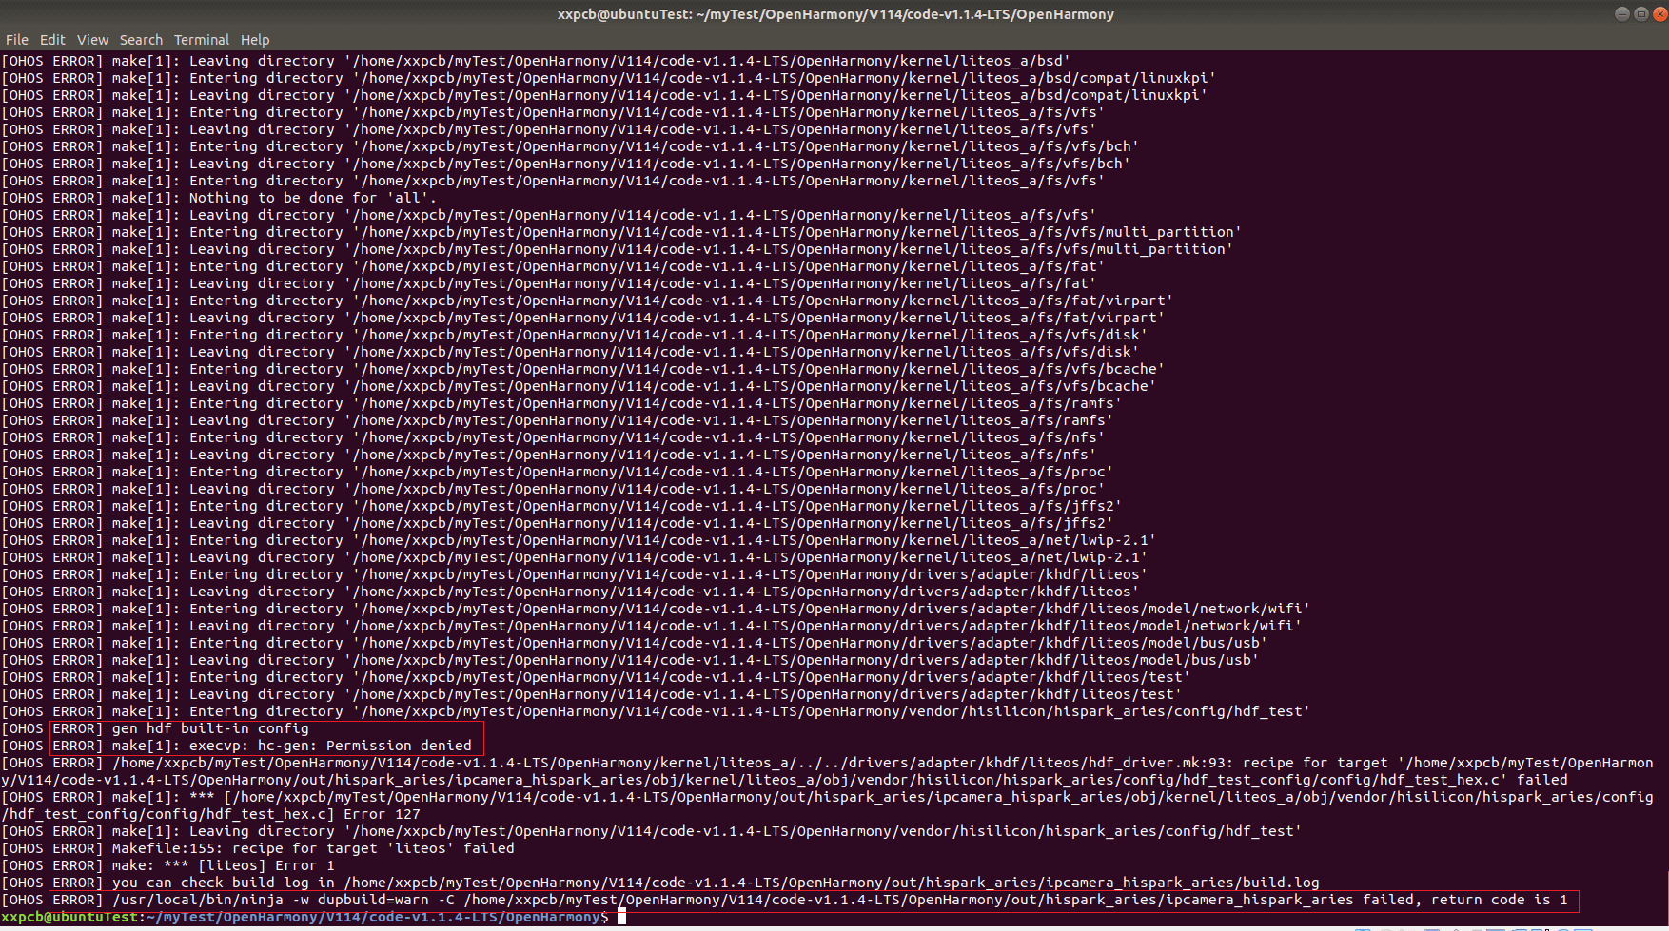Open the Help menu
Image resolution: width=1669 pixels, height=931 pixels.
point(255,40)
